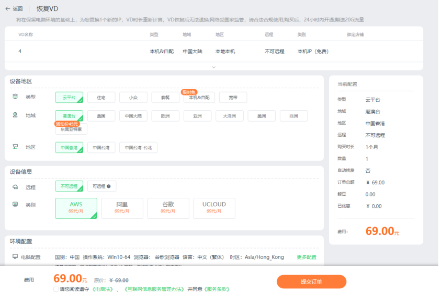Viewport: 441px width, 296px height.
Task: Click the 活动价45元 promo badge
Action: coord(67,124)
